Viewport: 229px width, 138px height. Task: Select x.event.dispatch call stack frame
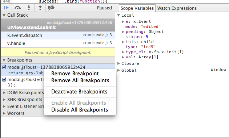pos(58,35)
